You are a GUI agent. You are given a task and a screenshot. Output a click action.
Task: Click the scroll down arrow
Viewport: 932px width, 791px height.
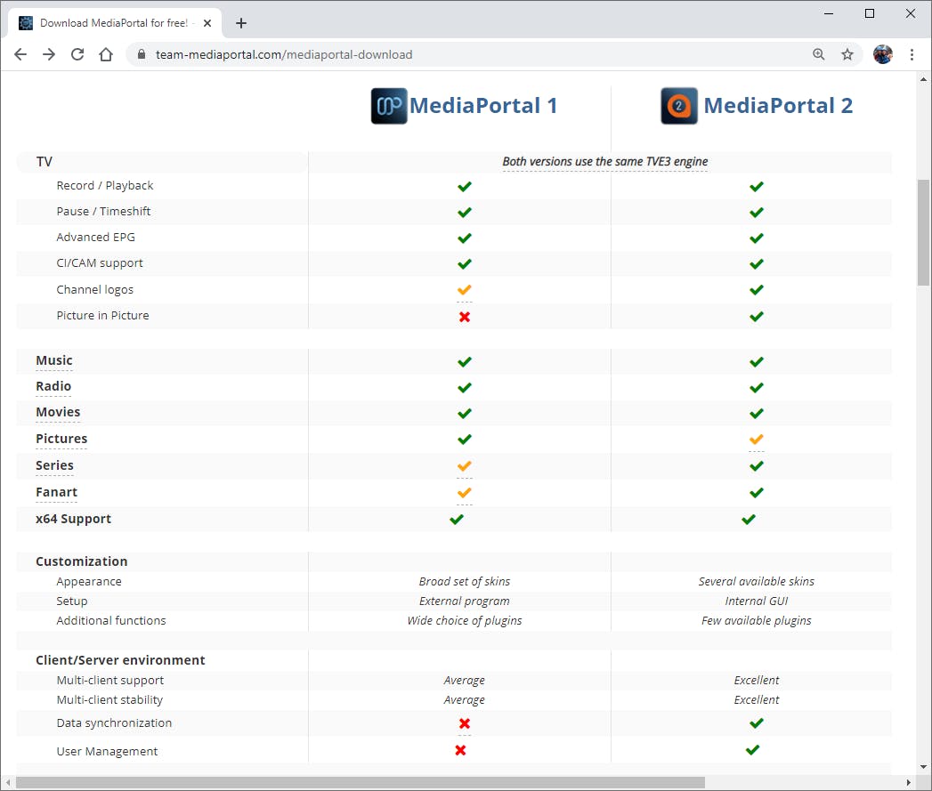point(923,767)
